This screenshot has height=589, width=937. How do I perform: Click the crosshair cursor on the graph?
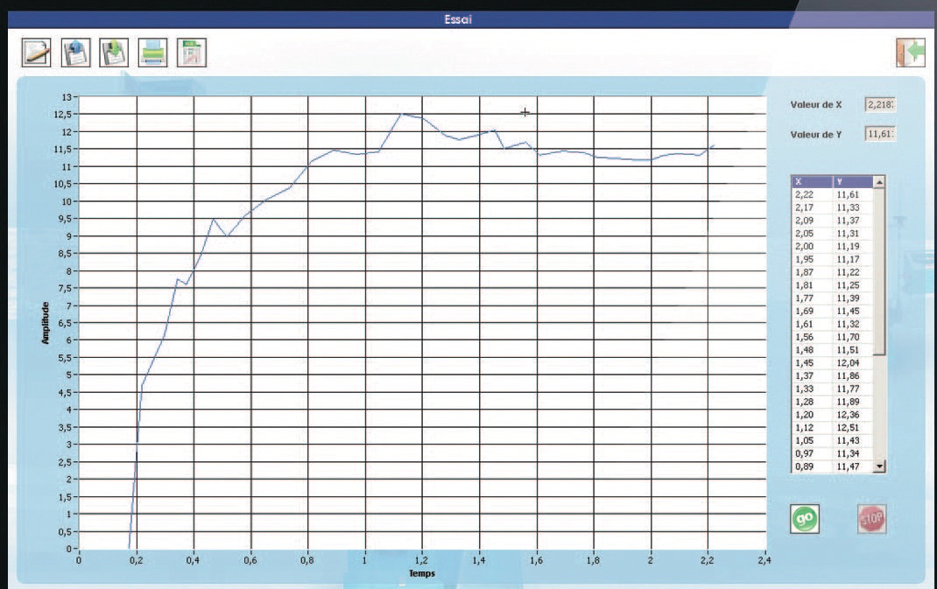coord(525,112)
